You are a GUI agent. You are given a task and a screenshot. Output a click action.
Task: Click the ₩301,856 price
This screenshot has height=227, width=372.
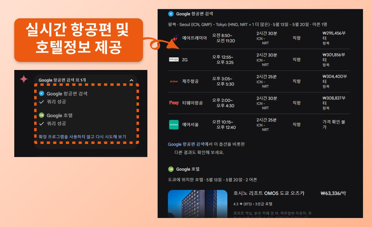coord(334,57)
